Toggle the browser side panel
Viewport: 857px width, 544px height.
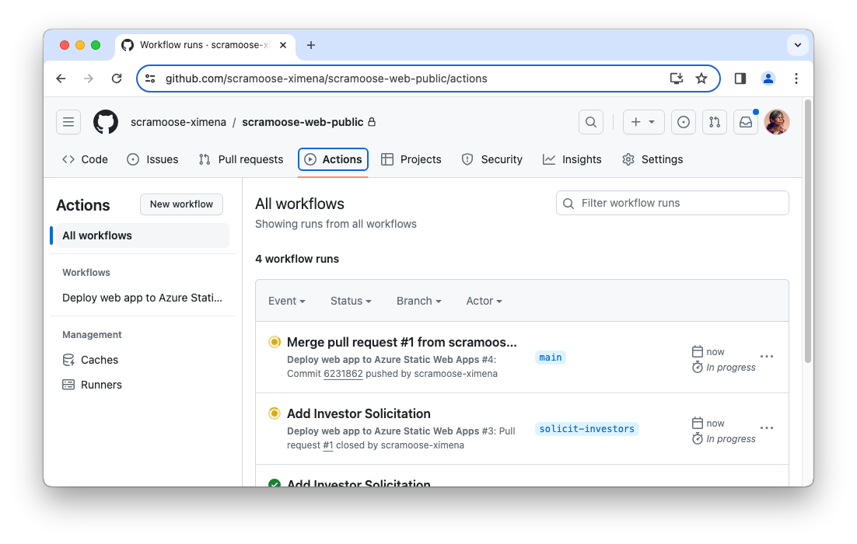(x=740, y=78)
